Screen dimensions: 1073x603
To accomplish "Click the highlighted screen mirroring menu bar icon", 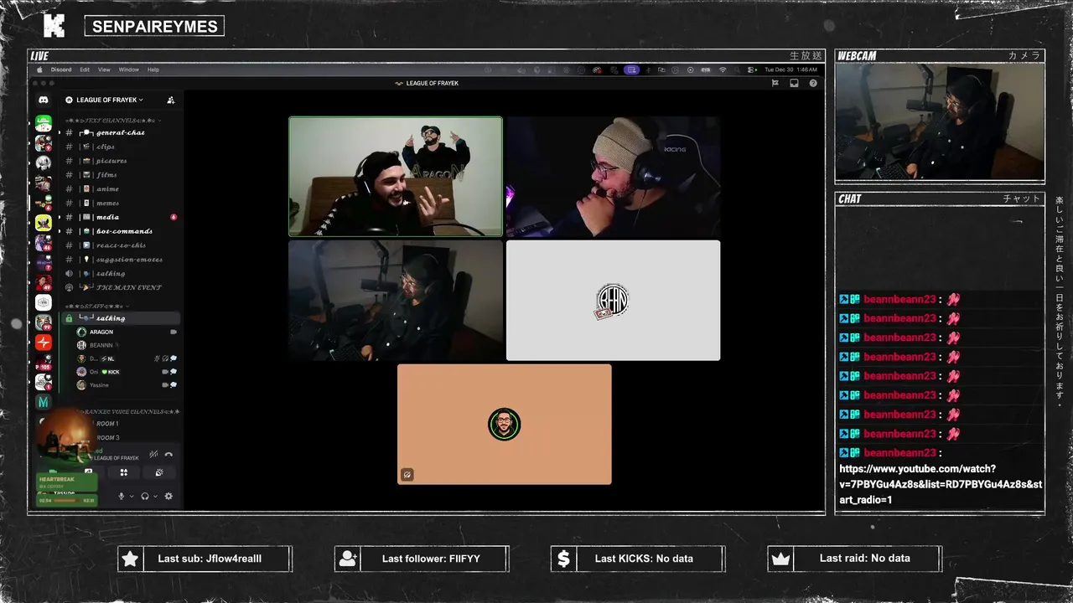I will pos(631,70).
